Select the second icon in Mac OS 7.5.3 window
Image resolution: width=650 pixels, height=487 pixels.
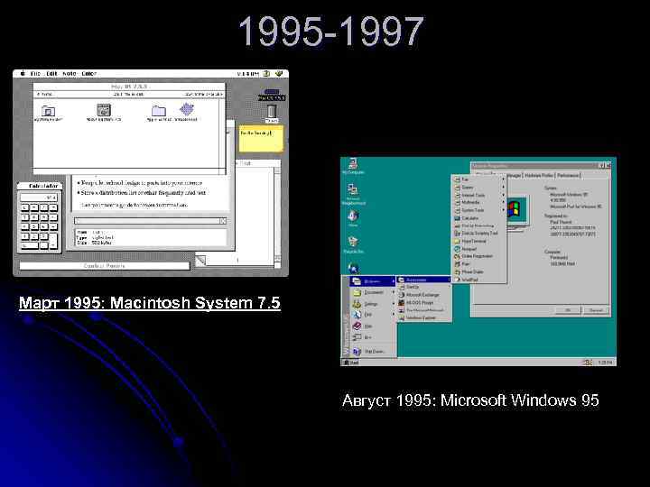(104, 112)
